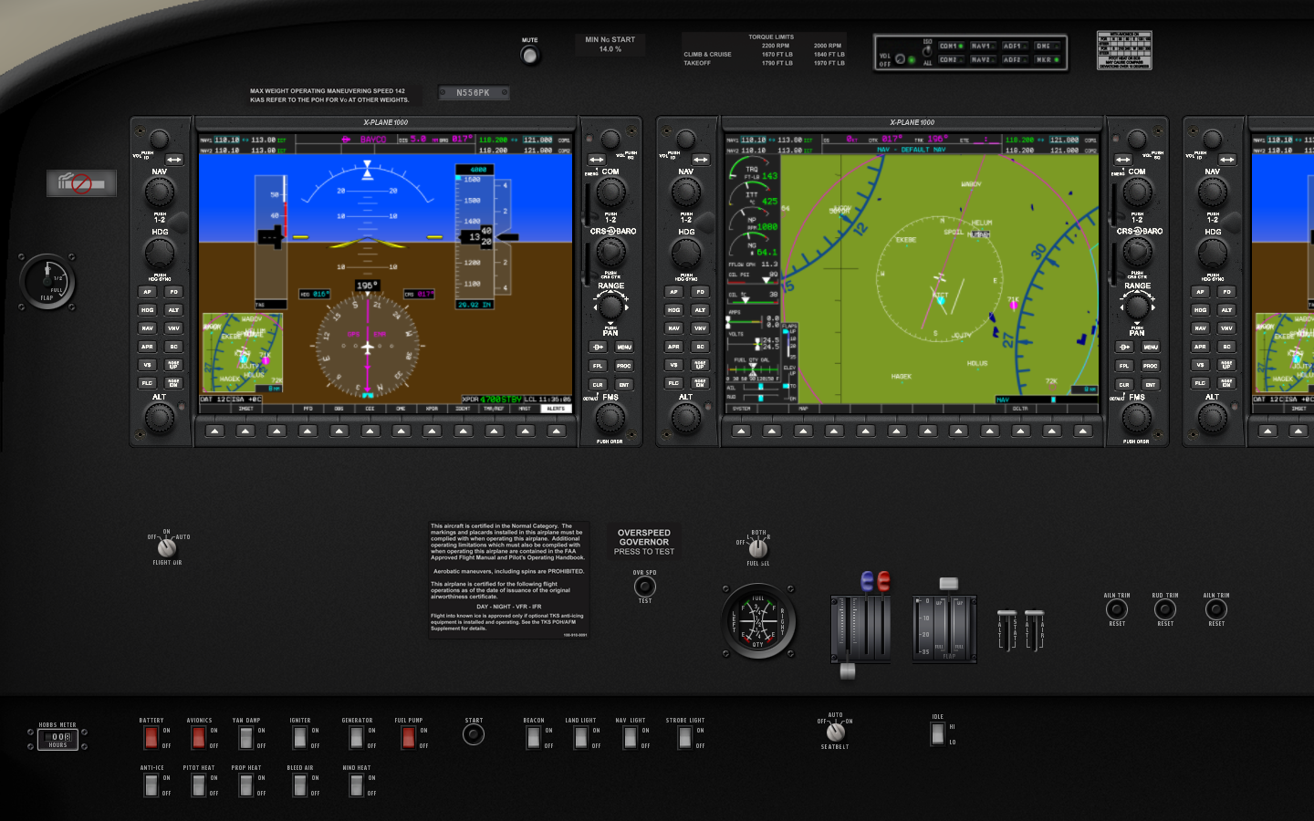Click the MUTE button on top panel

(x=529, y=55)
